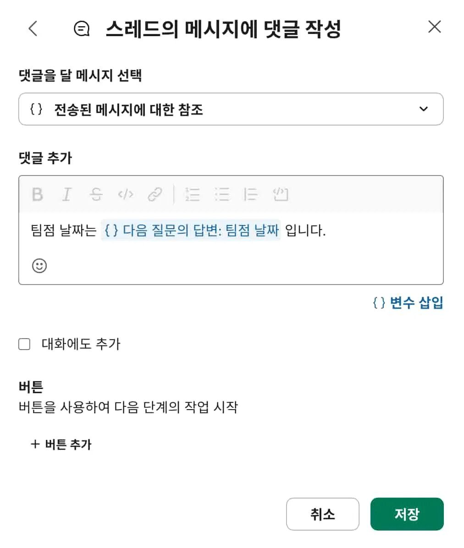Screen dimensions: 464x548
Task: Open the emoji picker in the comment box
Action: (x=39, y=265)
